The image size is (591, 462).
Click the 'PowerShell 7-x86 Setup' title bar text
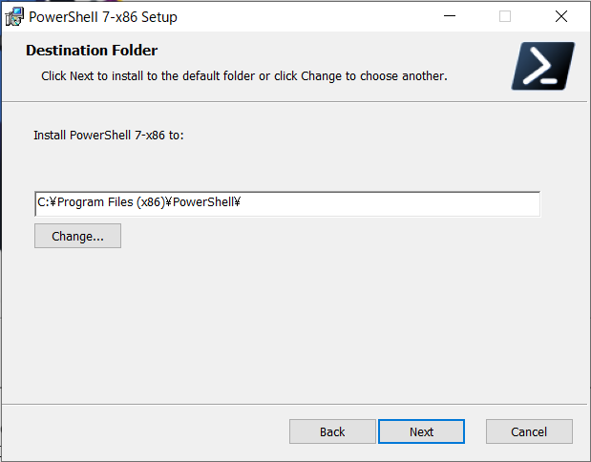[103, 17]
